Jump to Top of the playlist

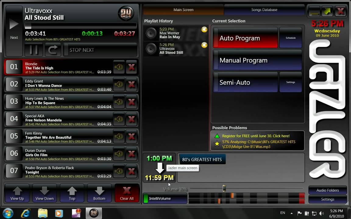tap(72, 193)
